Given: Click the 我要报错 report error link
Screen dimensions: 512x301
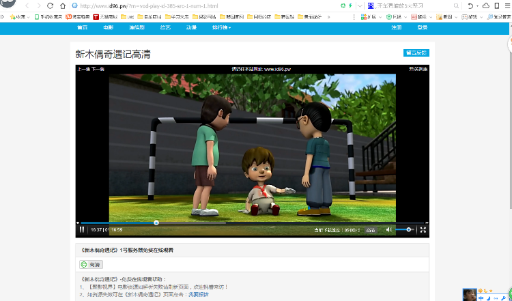Looking at the screenshot, I should pos(199,294).
